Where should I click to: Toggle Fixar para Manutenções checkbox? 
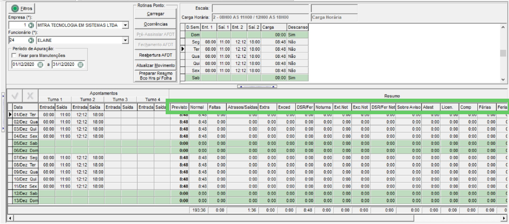coord(14,56)
